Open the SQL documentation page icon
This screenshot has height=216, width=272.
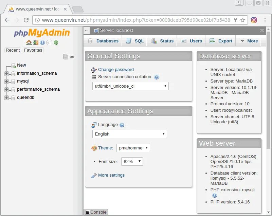pyautogui.click(x=49, y=42)
